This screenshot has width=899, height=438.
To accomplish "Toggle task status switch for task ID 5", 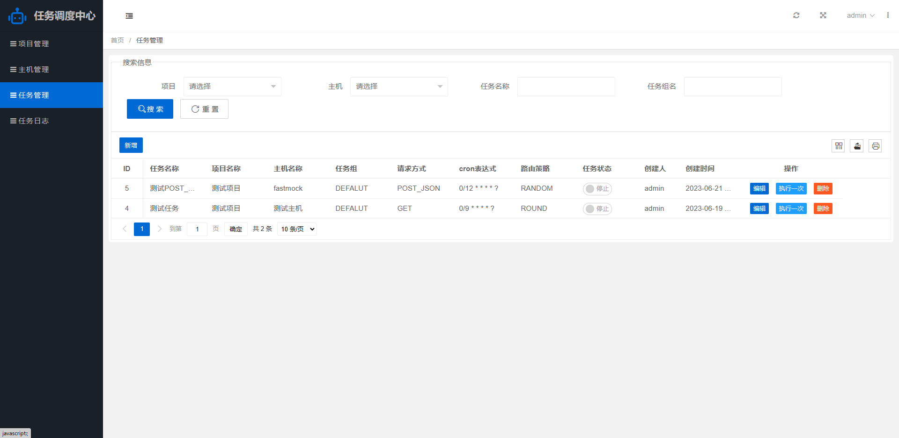I will coord(597,189).
